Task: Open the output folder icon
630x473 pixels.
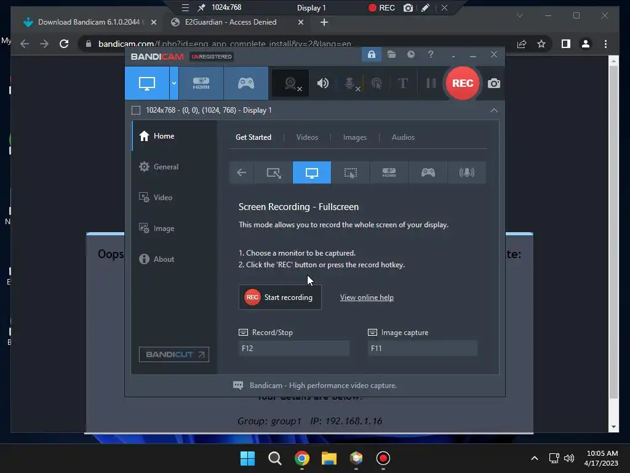Action: pyautogui.click(x=391, y=54)
